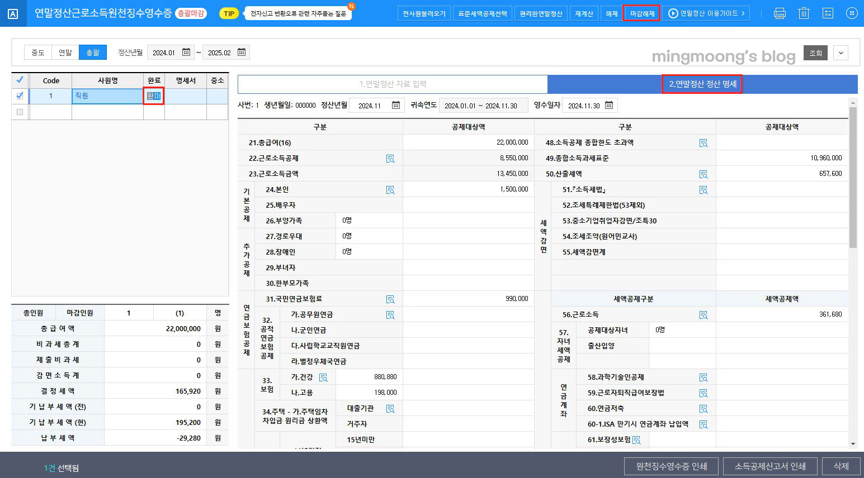This screenshot has width=864, height=478.
Task: Click the trash delete icon top right
Action: [804, 12]
